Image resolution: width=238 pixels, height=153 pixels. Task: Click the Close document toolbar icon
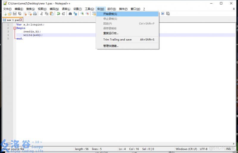pyautogui.click(x=25, y=14)
